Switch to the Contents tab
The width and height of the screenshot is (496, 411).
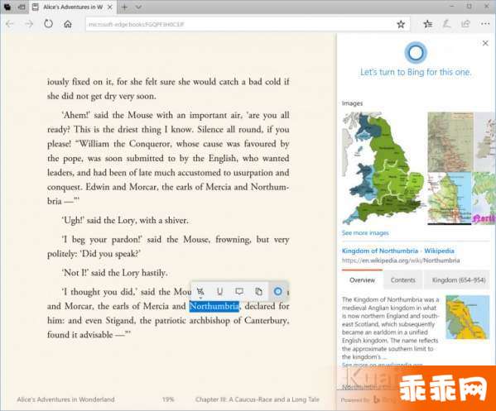[x=402, y=280]
